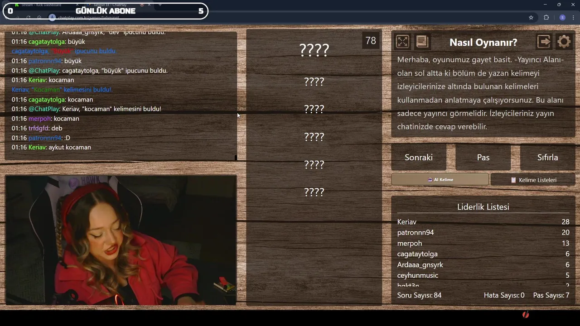This screenshot has width=580, height=326.
Task: Click the leaderboard score 28
Action: coord(565,222)
